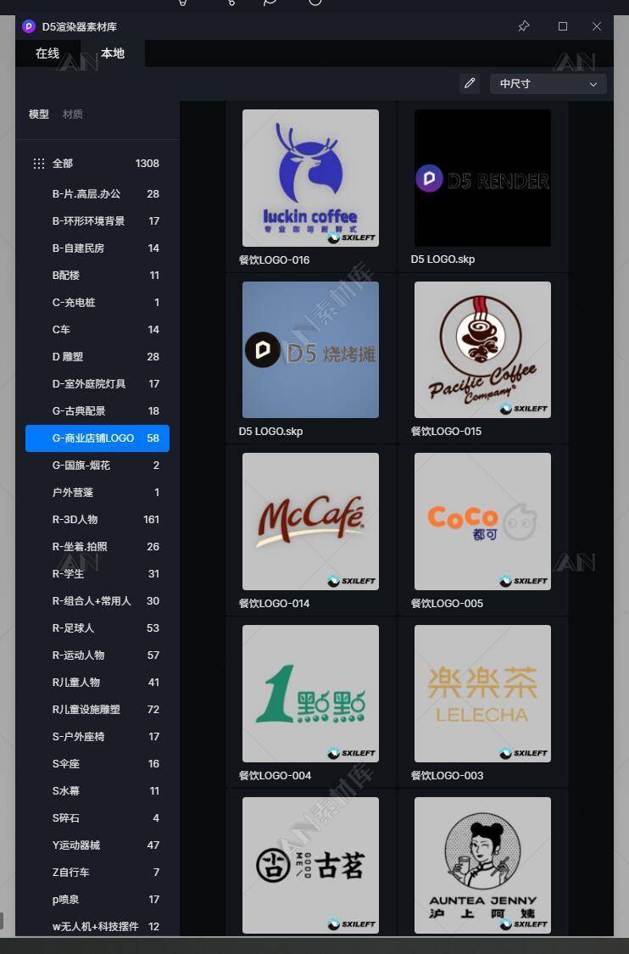This screenshot has height=954, width=629.
Task: Open the D-室外庭院灯具 category
Action: tap(97, 384)
